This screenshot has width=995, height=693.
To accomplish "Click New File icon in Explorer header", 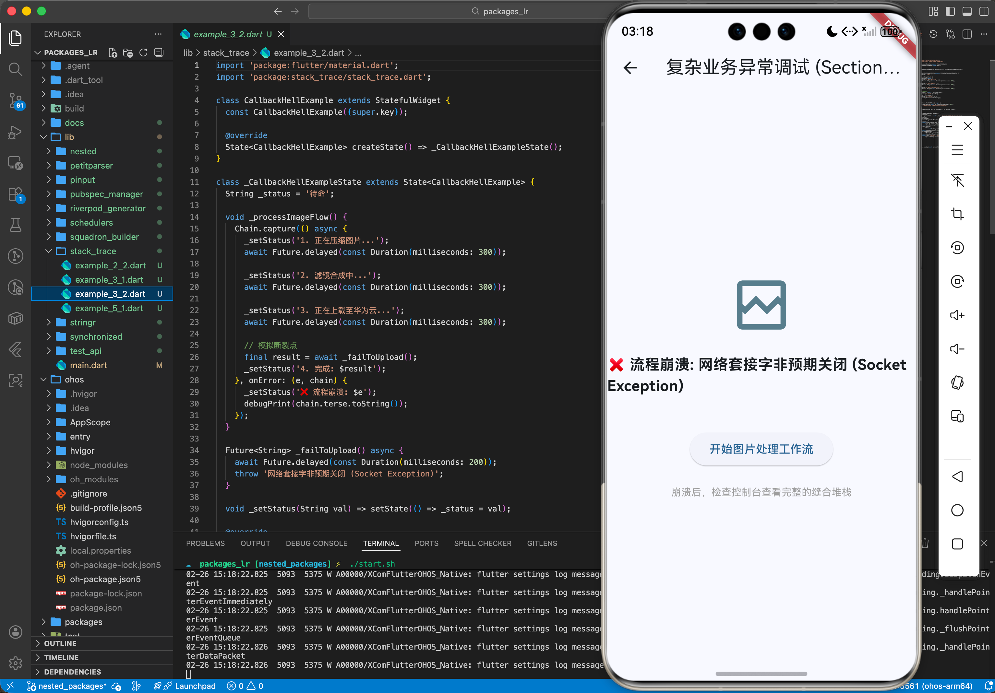I will (113, 53).
